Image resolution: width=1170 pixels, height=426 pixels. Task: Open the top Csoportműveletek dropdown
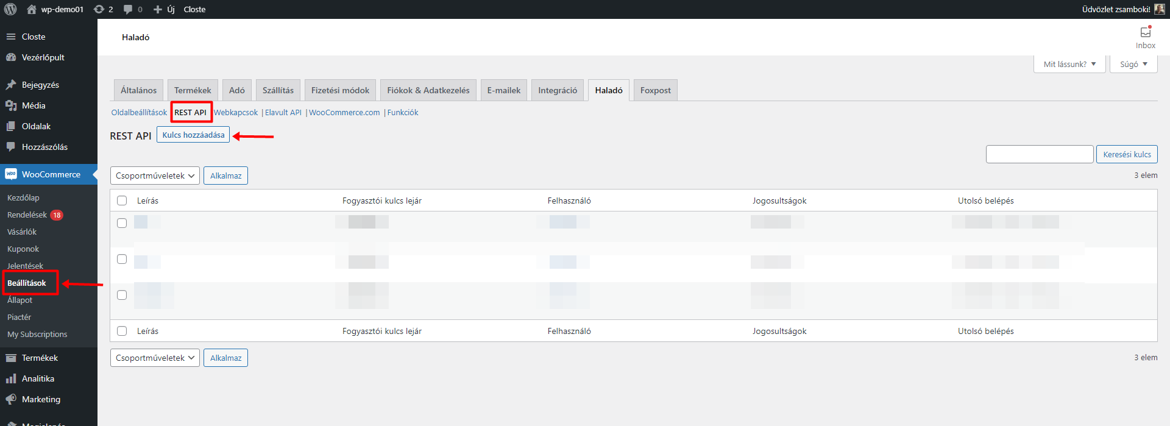[155, 176]
